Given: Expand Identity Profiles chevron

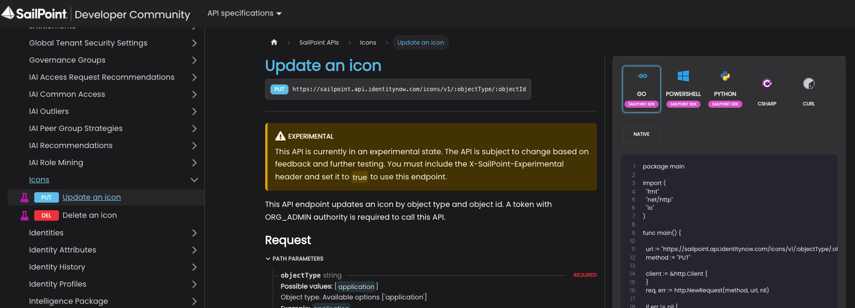Looking at the screenshot, I should 194,284.
